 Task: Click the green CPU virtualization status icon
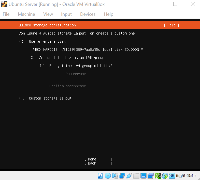tap(158, 176)
